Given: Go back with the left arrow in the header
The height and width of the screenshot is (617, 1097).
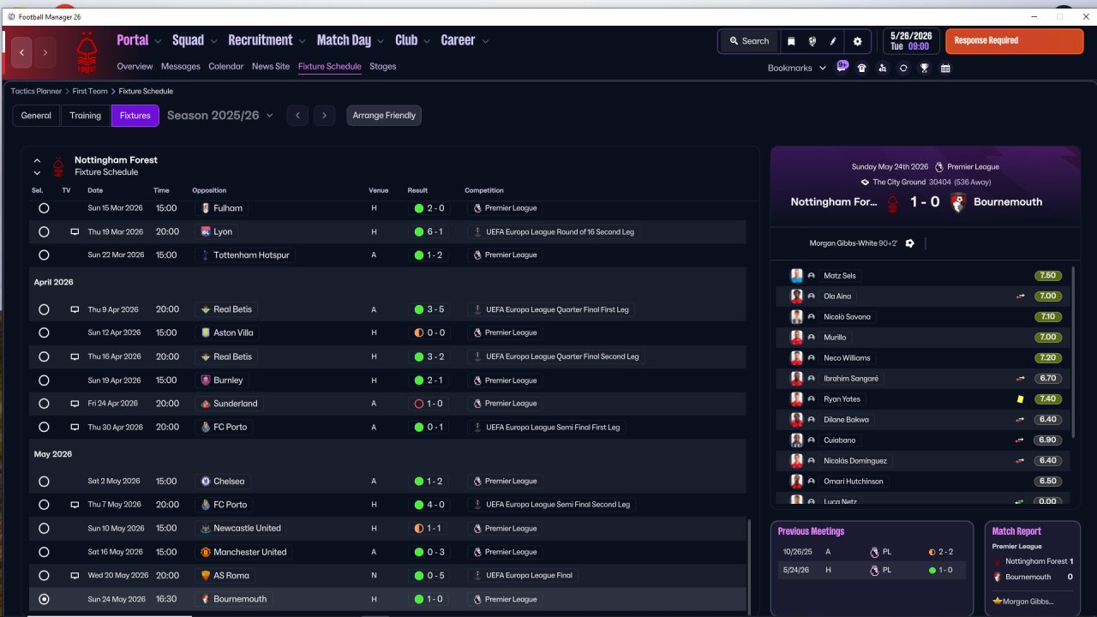Looking at the screenshot, I should pyautogui.click(x=22, y=52).
